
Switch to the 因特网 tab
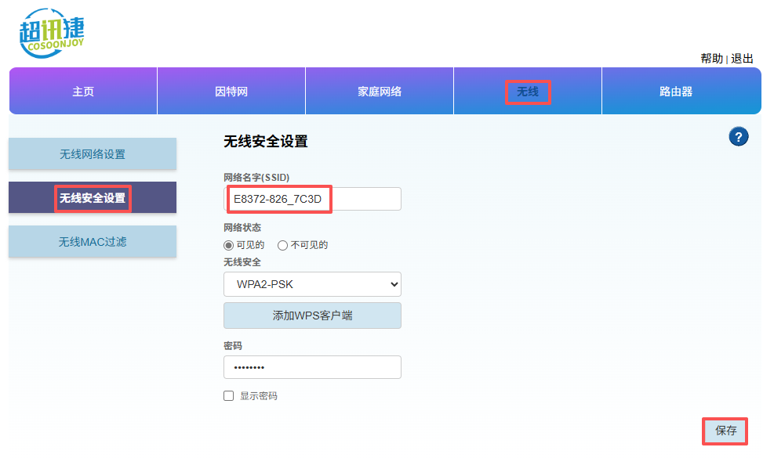coord(231,92)
